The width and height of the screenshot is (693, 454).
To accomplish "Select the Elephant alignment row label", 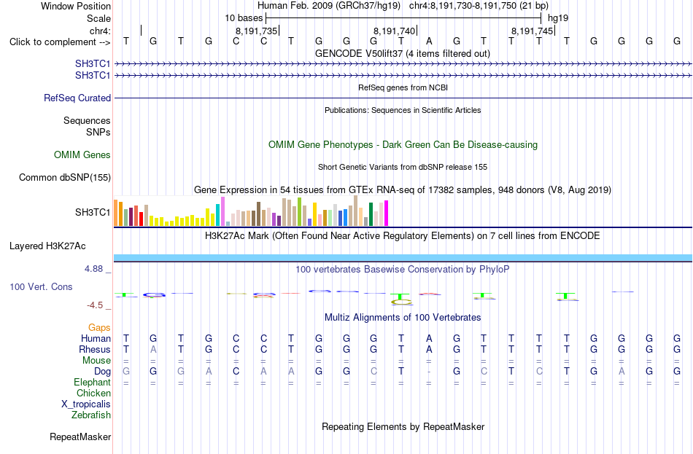I will pyautogui.click(x=92, y=383).
